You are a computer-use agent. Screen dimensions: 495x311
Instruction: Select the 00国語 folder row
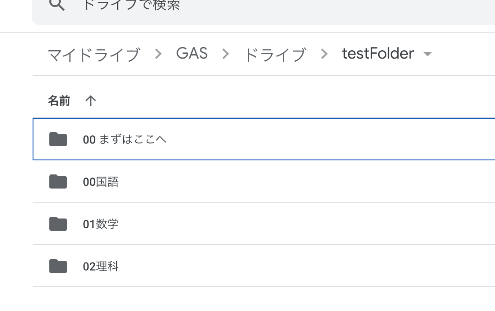click(x=264, y=181)
